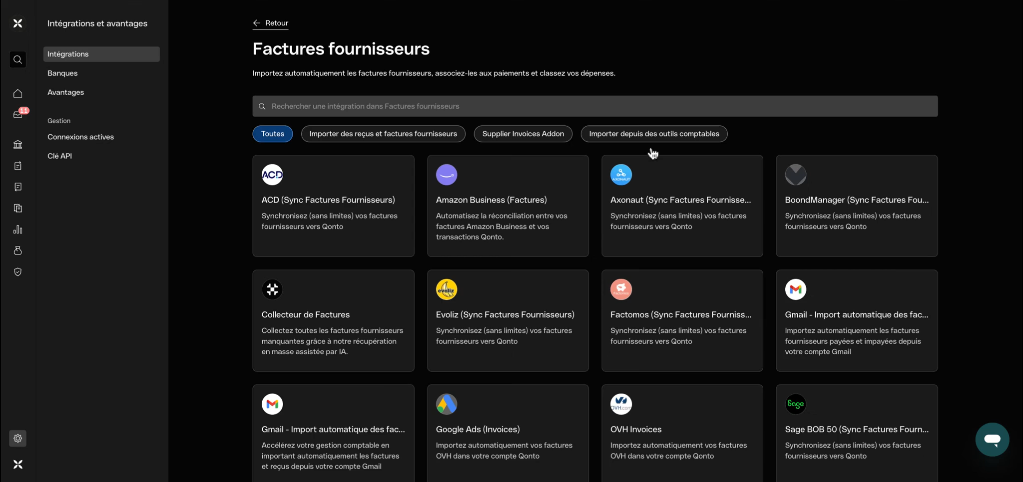Click the integration search field
1023x482 pixels.
(x=594, y=106)
